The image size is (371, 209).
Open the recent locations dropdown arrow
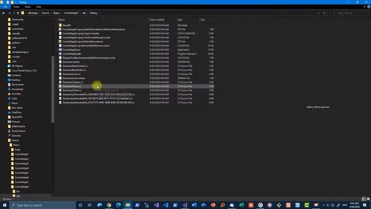[x=14, y=13]
